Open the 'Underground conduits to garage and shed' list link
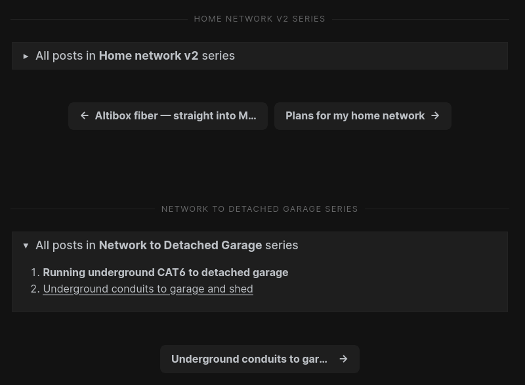The image size is (525, 385). 148,289
